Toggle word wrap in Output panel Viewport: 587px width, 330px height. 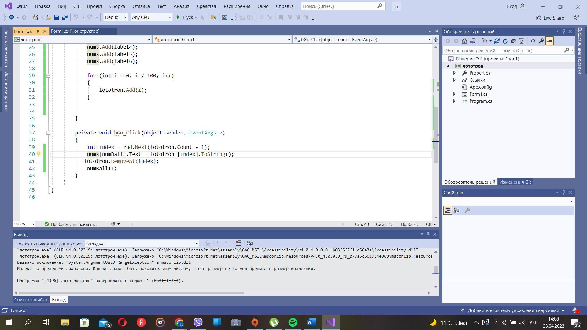[x=250, y=243]
